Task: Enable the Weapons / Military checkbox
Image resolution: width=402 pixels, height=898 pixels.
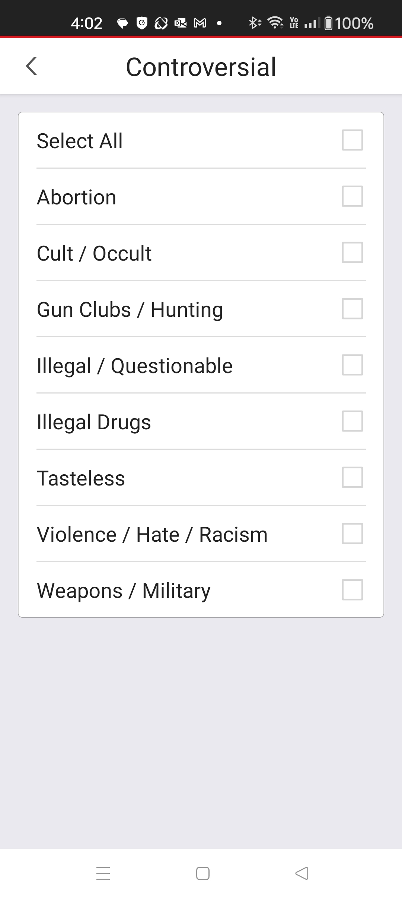Action: click(352, 590)
